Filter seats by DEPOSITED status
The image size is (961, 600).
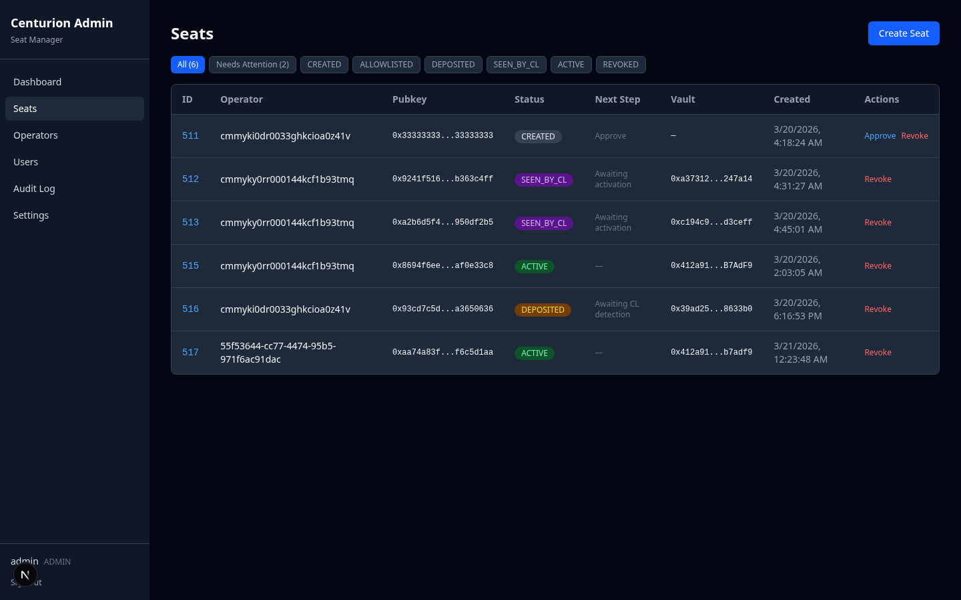pos(453,65)
